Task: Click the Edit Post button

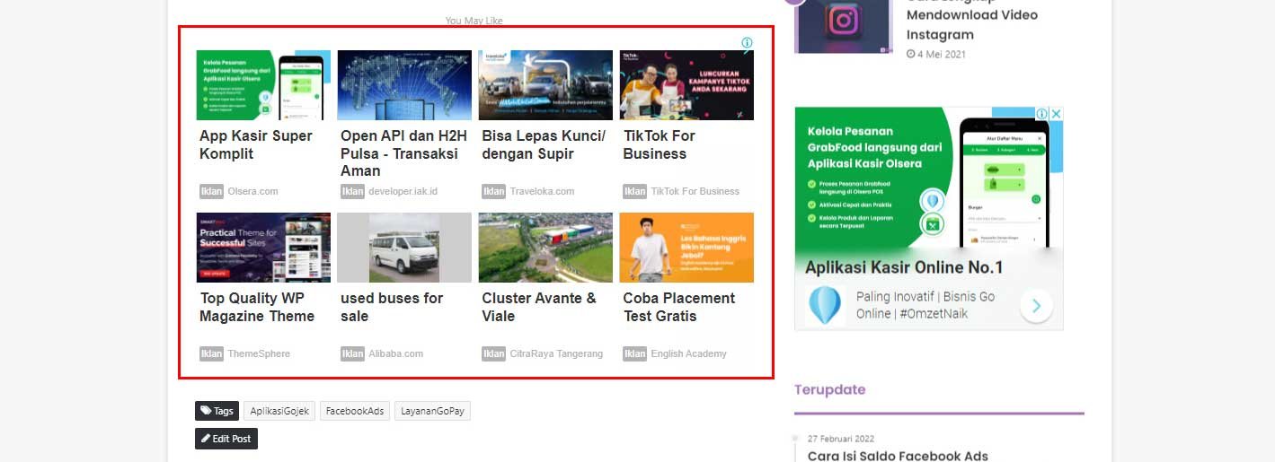Action: pos(226,439)
